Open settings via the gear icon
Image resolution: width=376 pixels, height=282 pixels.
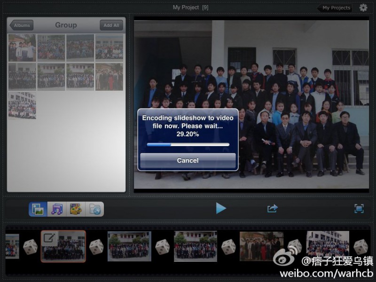pyautogui.click(x=363, y=8)
